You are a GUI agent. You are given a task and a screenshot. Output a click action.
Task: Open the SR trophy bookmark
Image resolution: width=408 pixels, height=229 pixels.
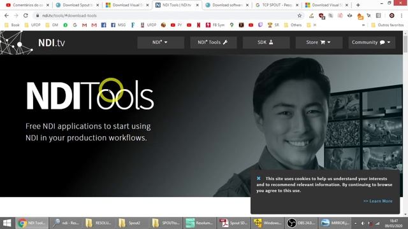[273, 25]
